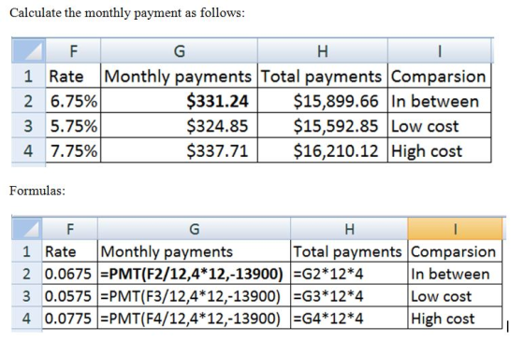This screenshot has height=341, width=524.
Task: Click 'High cost' cell in top table
Action: coord(440,150)
